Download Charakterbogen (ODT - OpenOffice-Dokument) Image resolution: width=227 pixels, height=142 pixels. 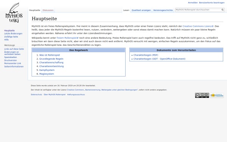click(159, 59)
